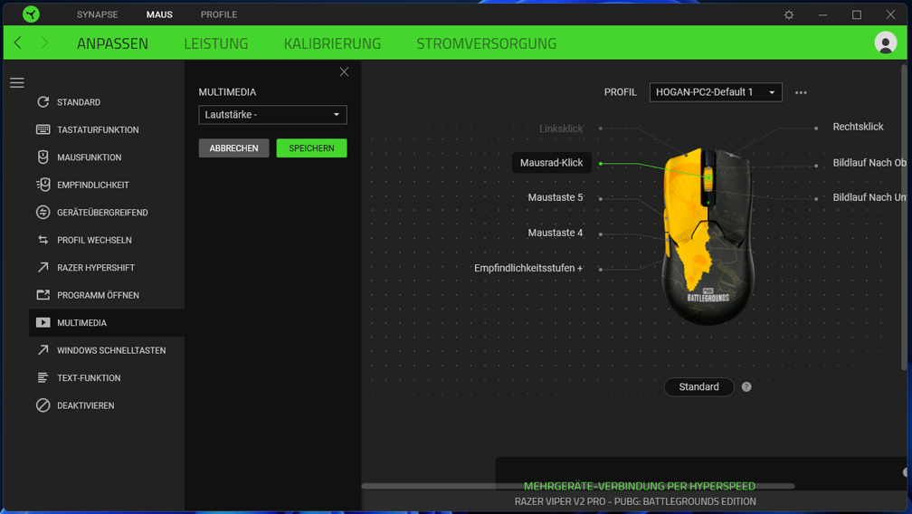Switch to the Leistung tab
This screenshot has height=514, width=912.
click(215, 43)
